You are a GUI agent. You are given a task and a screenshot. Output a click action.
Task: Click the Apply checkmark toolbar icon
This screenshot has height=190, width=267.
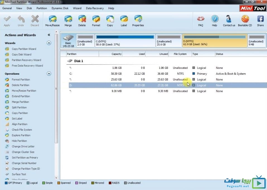[7, 19]
